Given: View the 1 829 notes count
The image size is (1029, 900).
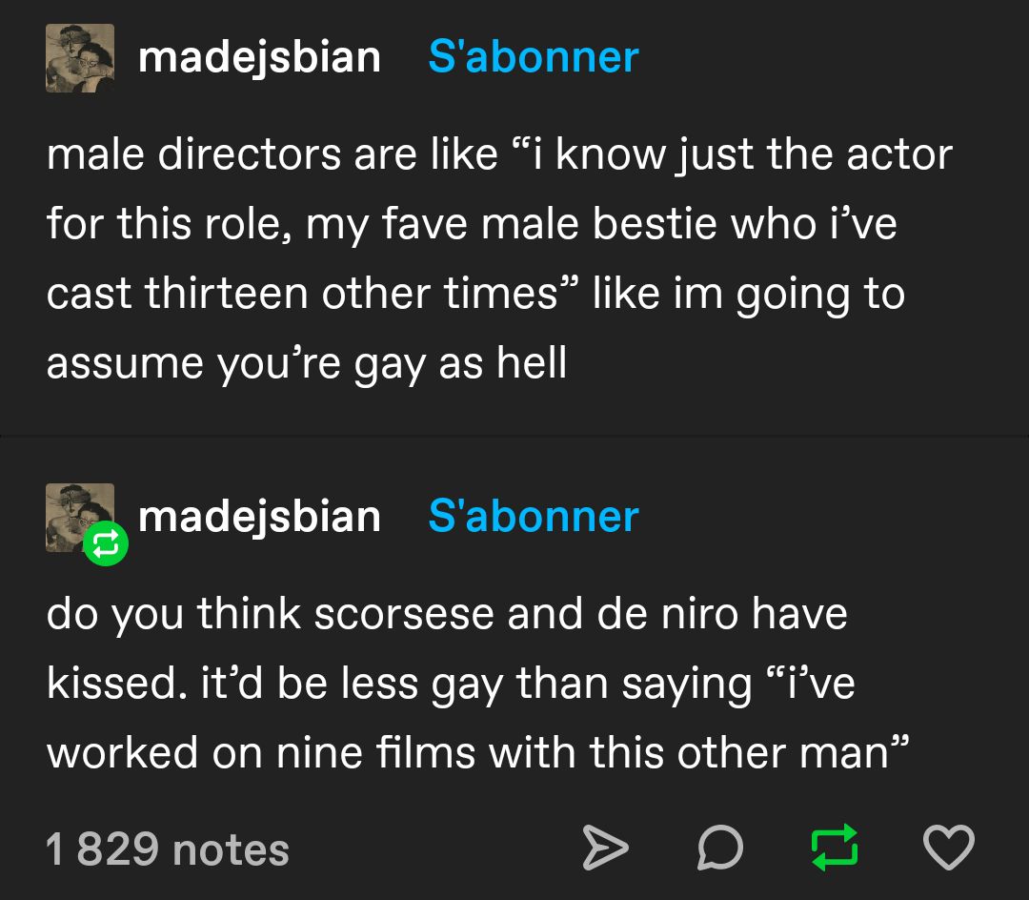Looking at the screenshot, I should pyautogui.click(x=168, y=849).
